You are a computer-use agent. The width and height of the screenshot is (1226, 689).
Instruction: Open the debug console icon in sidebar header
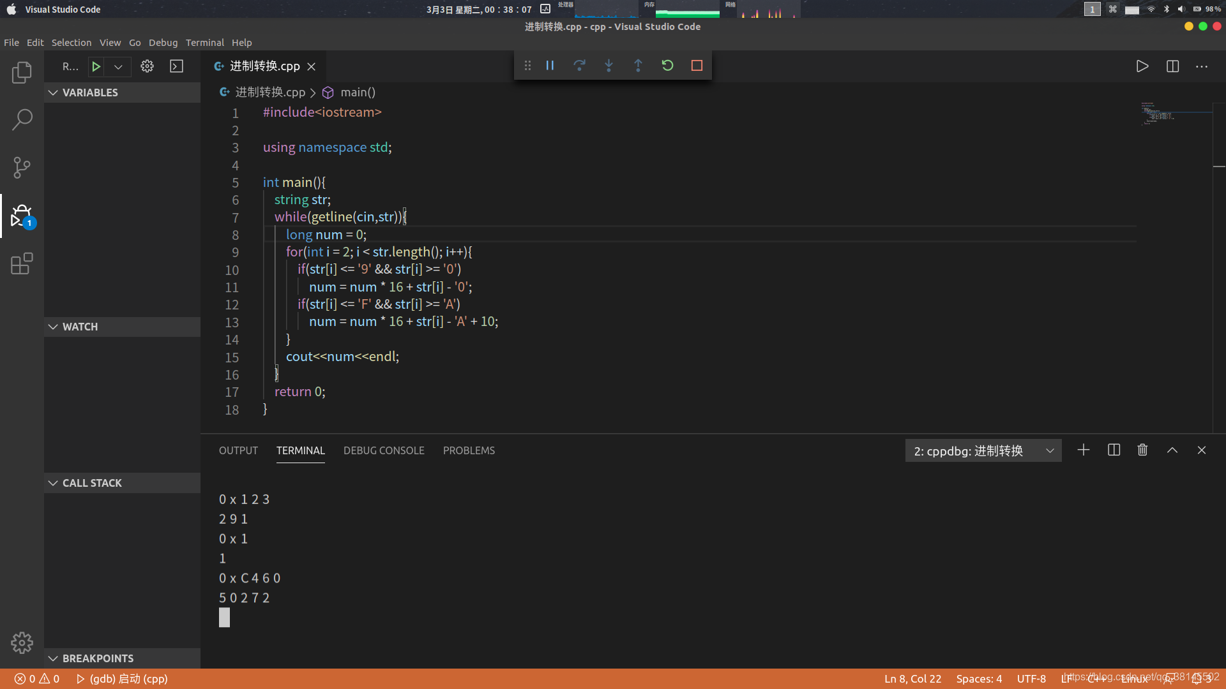176,66
